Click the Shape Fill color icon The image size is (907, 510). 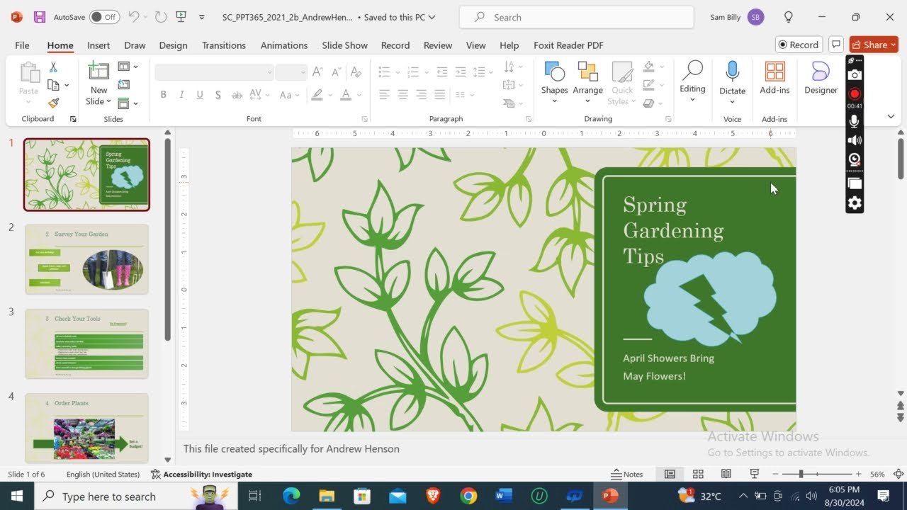[648, 67]
